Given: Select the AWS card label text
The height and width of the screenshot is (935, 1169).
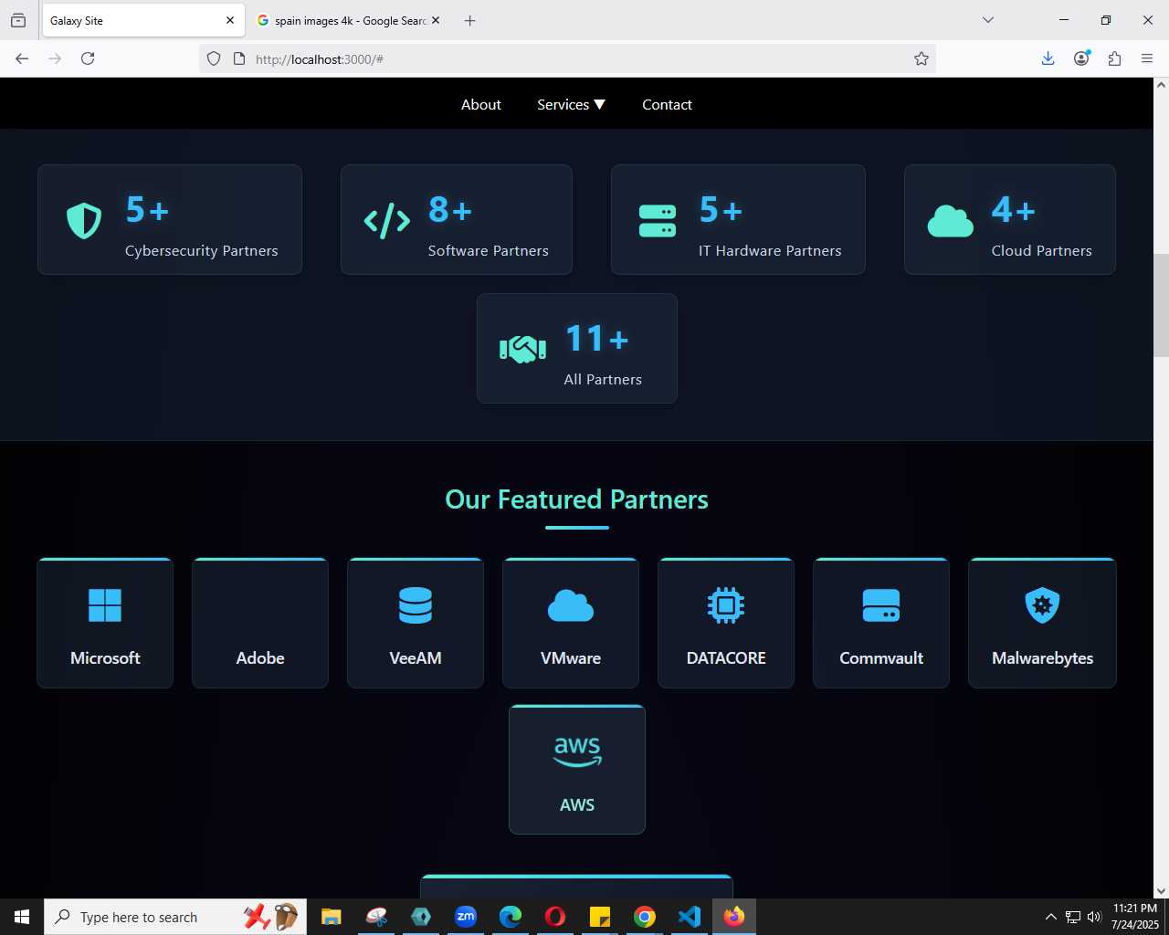Looking at the screenshot, I should tap(577, 805).
